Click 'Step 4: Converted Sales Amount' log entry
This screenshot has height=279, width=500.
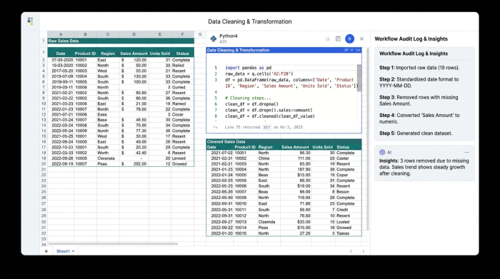pos(419,118)
